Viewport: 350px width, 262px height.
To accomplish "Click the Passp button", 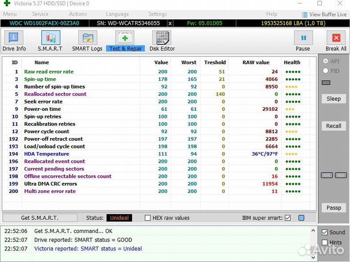I will [333, 208].
